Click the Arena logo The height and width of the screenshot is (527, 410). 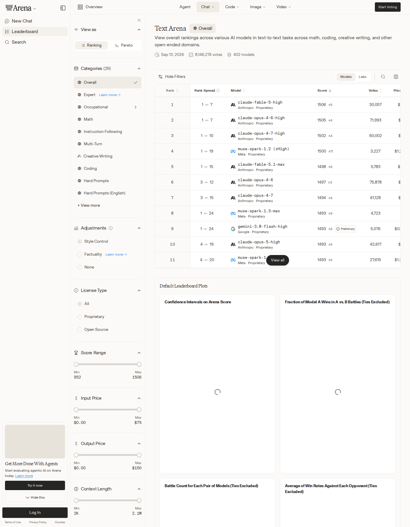(18, 8)
